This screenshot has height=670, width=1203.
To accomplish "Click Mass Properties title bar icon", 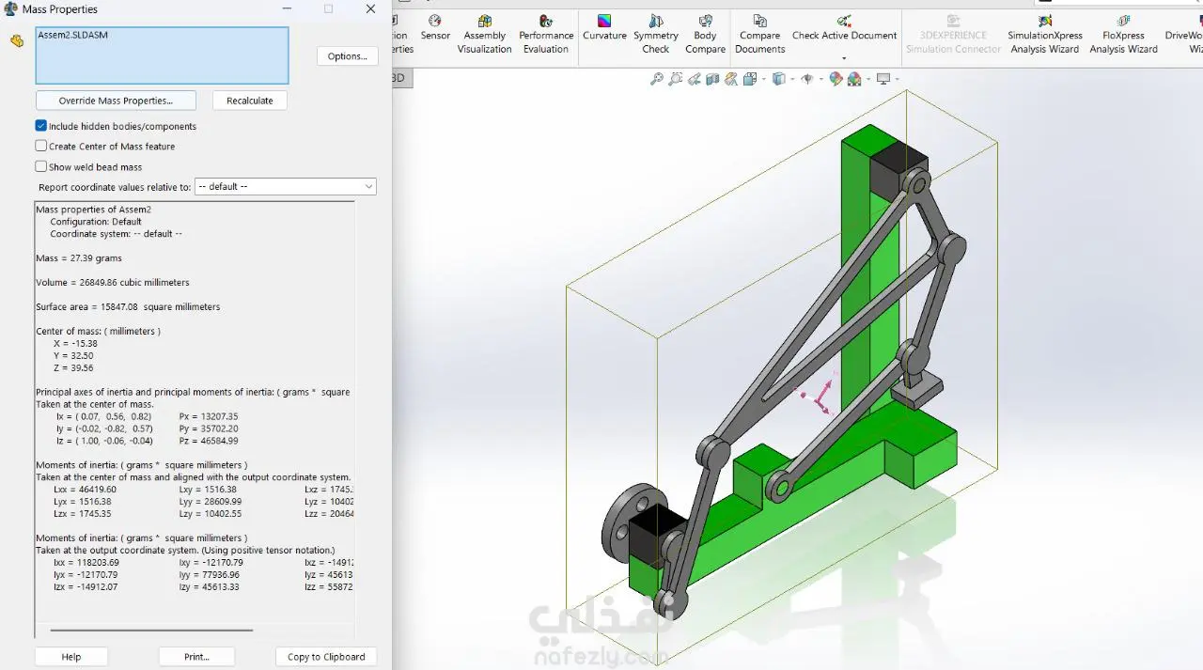I will (10, 8).
